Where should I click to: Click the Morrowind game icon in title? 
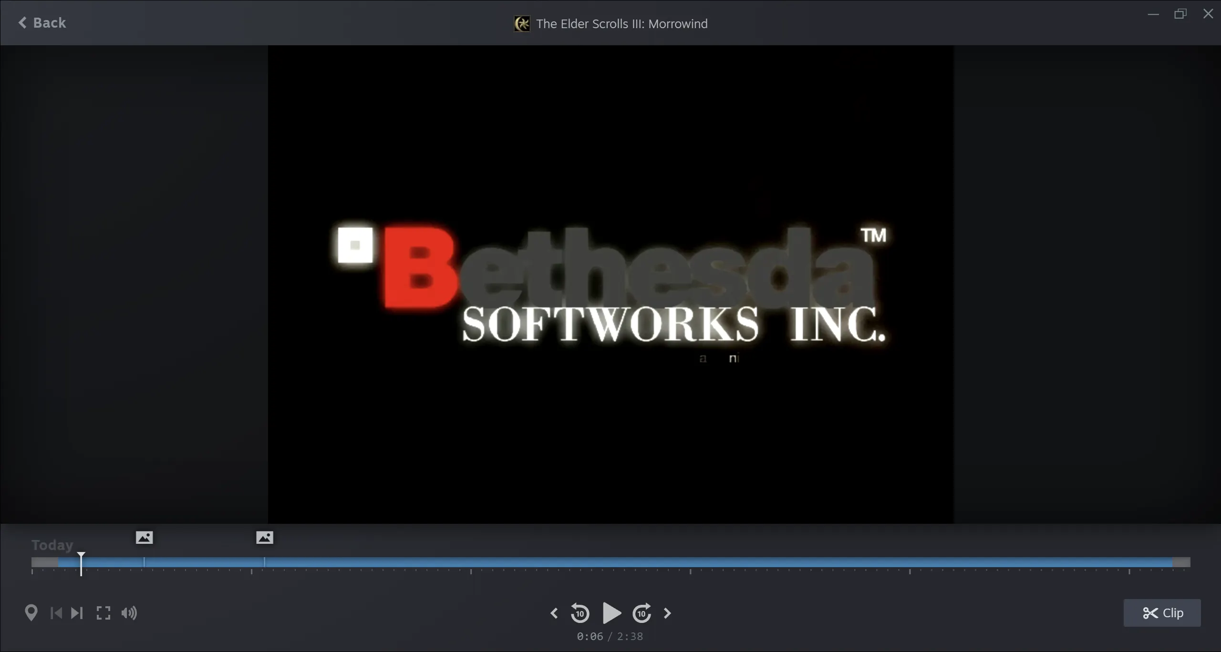[x=522, y=24]
